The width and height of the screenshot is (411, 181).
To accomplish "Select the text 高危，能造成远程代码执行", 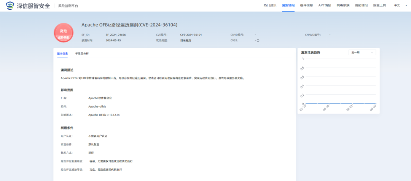I will coord(106,170).
